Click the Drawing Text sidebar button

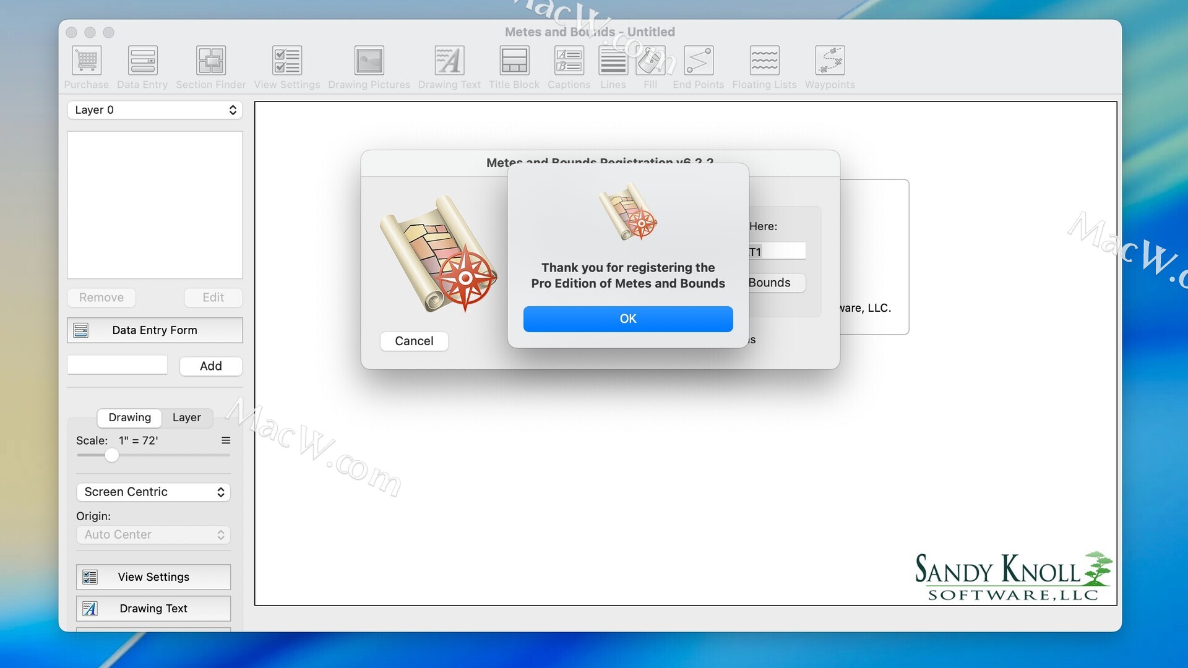click(153, 609)
